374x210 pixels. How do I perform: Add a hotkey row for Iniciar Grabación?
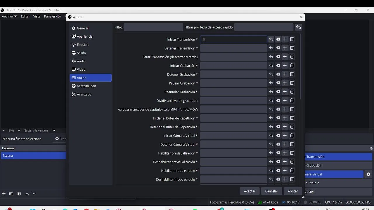click(285, 66)
